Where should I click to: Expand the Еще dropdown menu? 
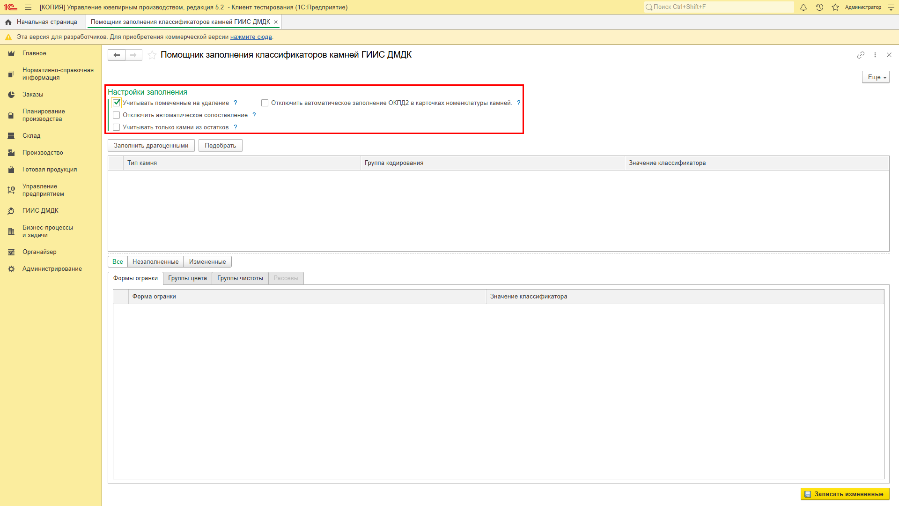pos(876,77)
